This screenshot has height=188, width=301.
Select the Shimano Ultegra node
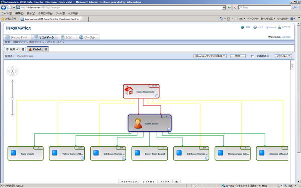[272, 154]
